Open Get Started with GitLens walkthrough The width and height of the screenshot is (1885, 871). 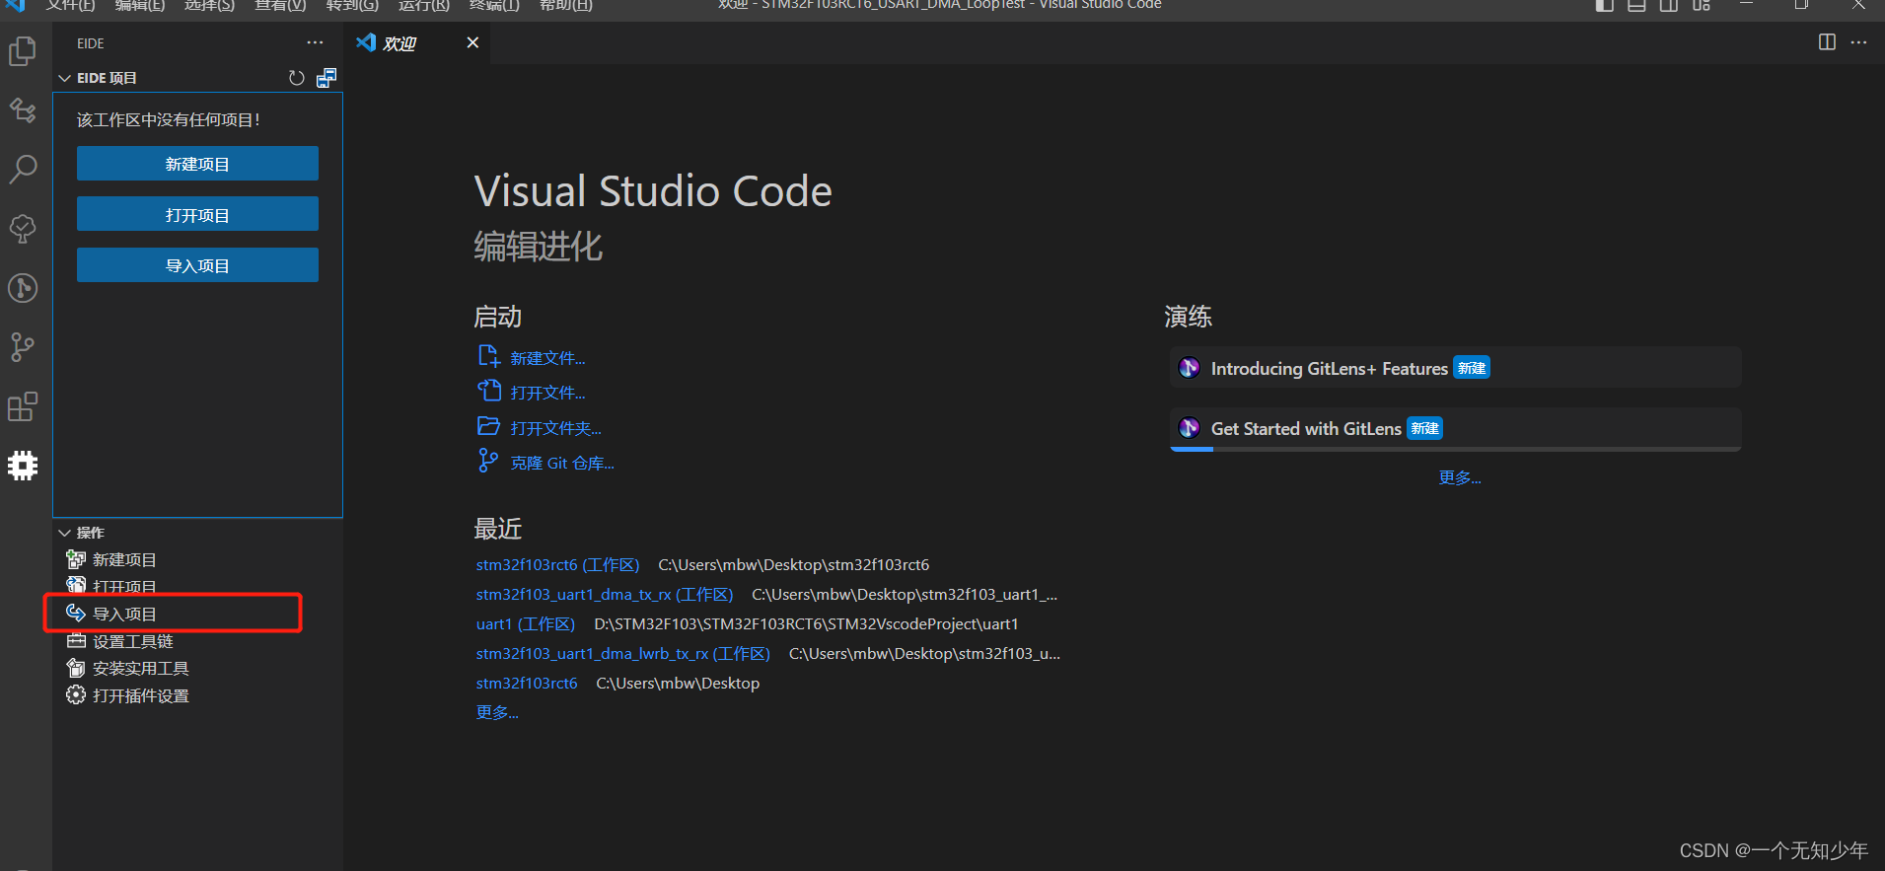pyautogui.click(x=1455, y=428)
